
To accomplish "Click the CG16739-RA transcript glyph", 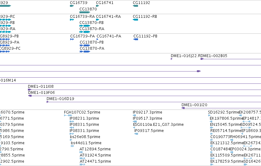I will 72,20.
